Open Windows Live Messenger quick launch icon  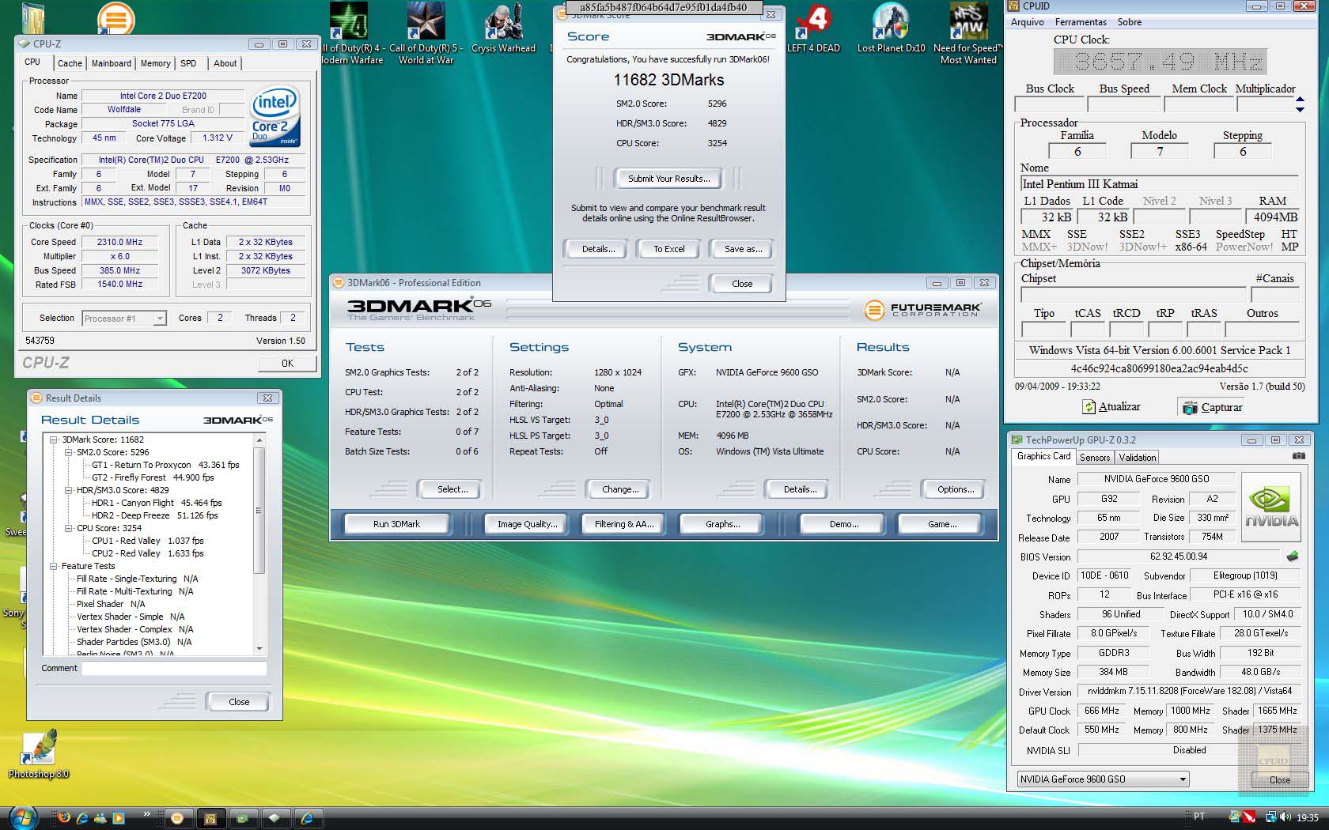(x=100, y=818)
